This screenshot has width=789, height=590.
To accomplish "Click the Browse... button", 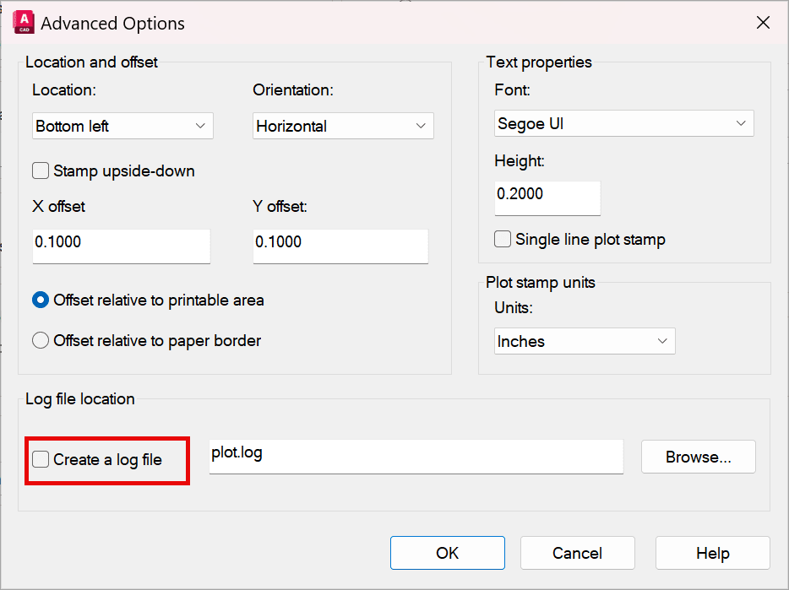I will (699, 457).
